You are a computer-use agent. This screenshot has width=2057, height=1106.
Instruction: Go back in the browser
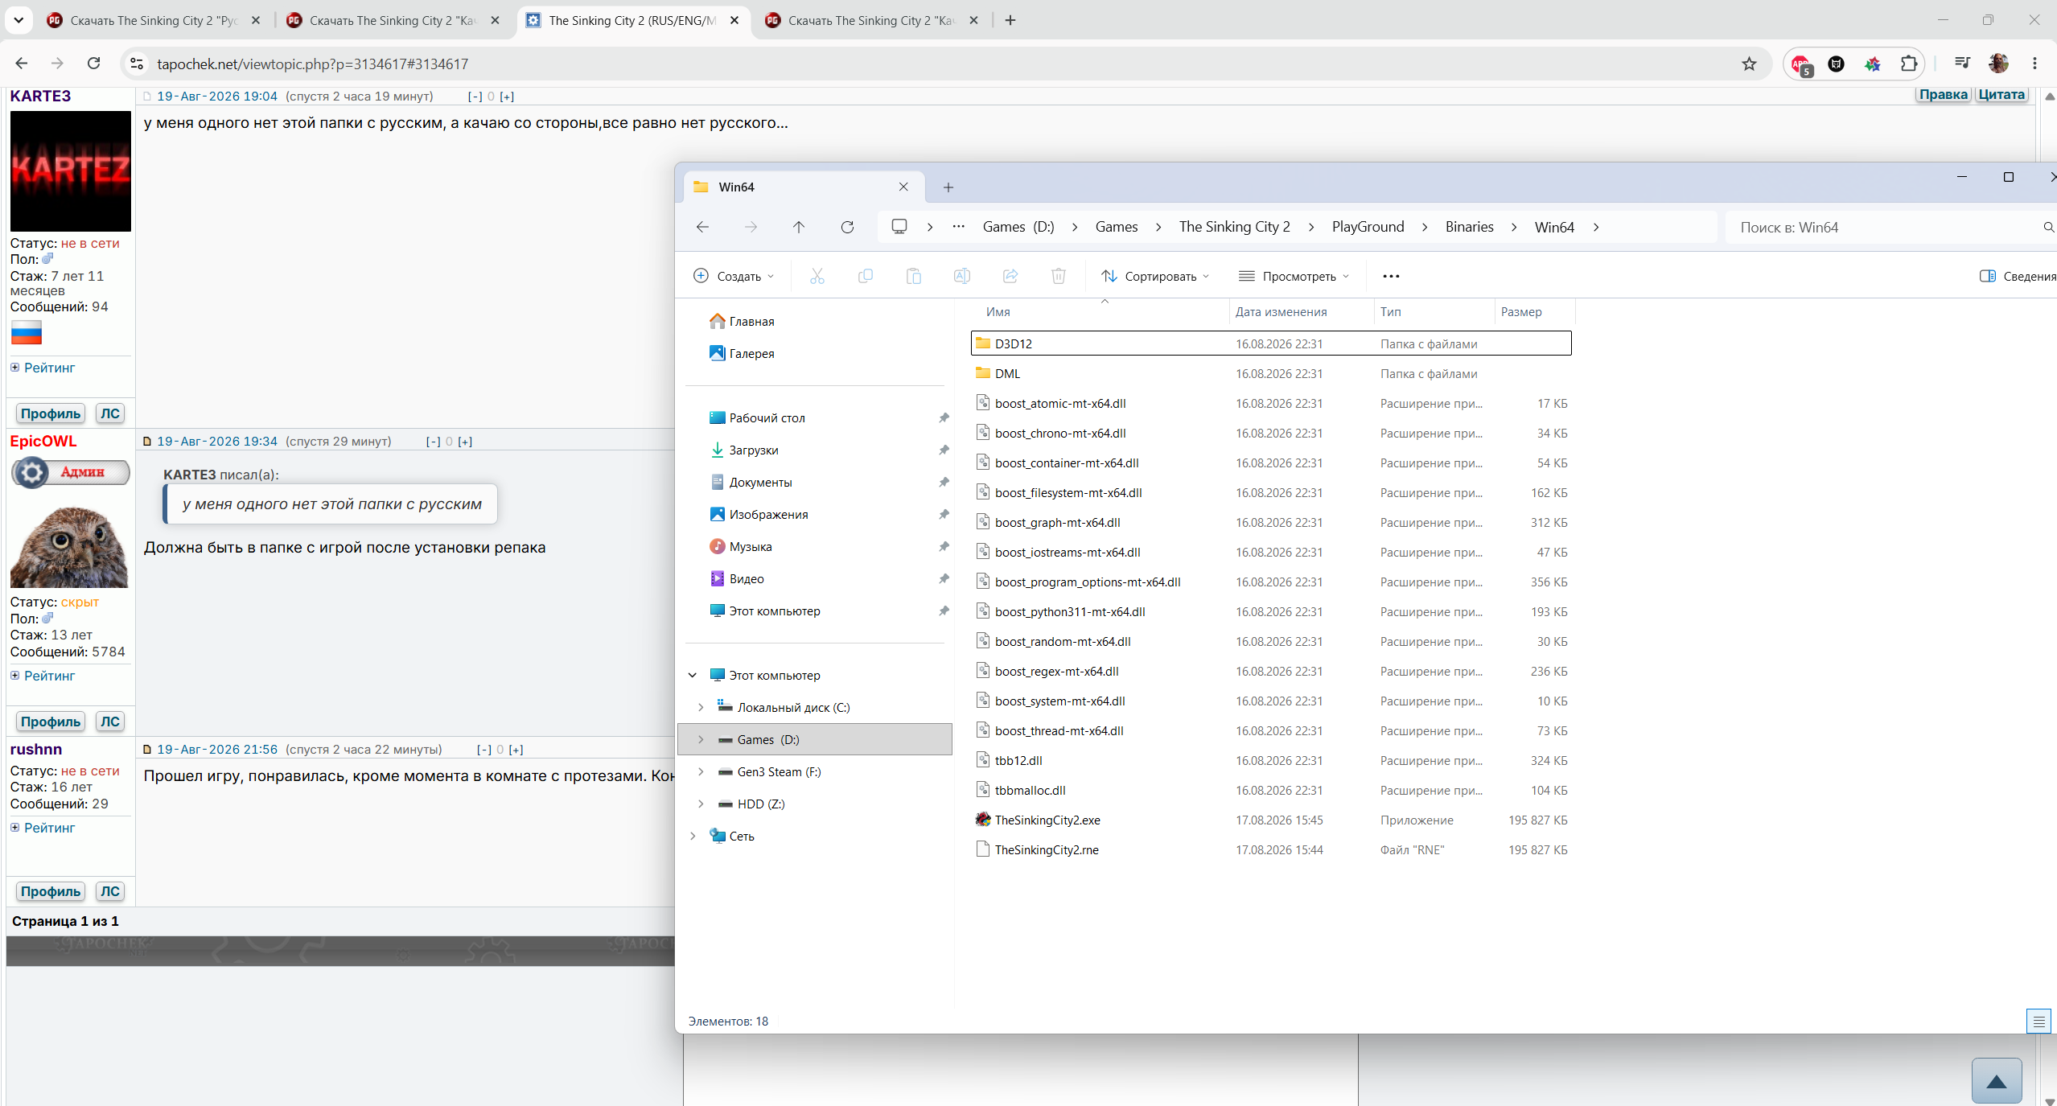[22, 63]
